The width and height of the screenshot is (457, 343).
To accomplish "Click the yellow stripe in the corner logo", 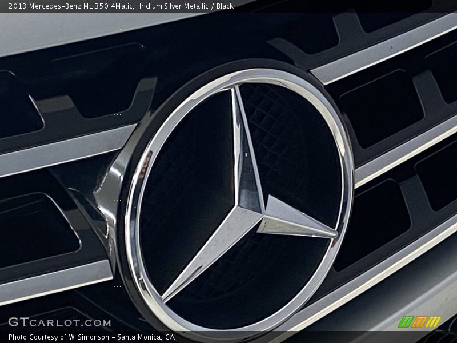I will click(x=433, y=322).
